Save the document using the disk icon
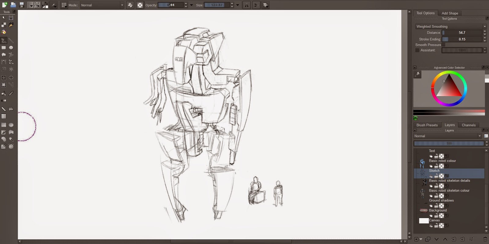 (x=22, y=5)
